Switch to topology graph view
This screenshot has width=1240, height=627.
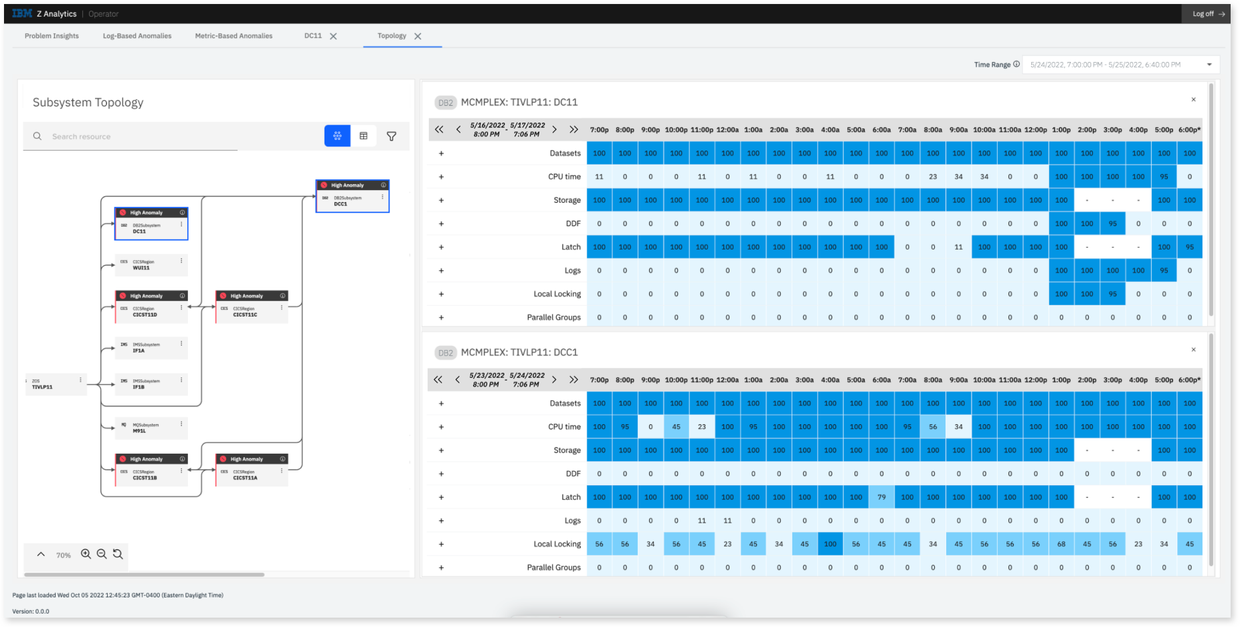click(337, 136)
